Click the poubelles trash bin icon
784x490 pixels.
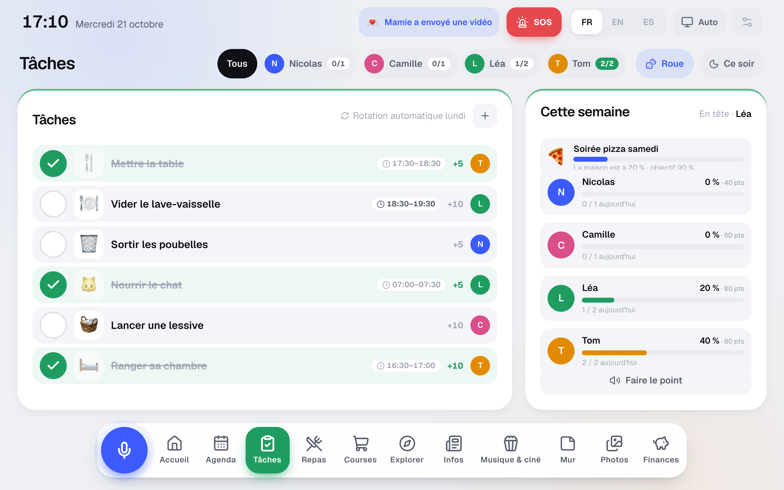[x=89, y=244]
